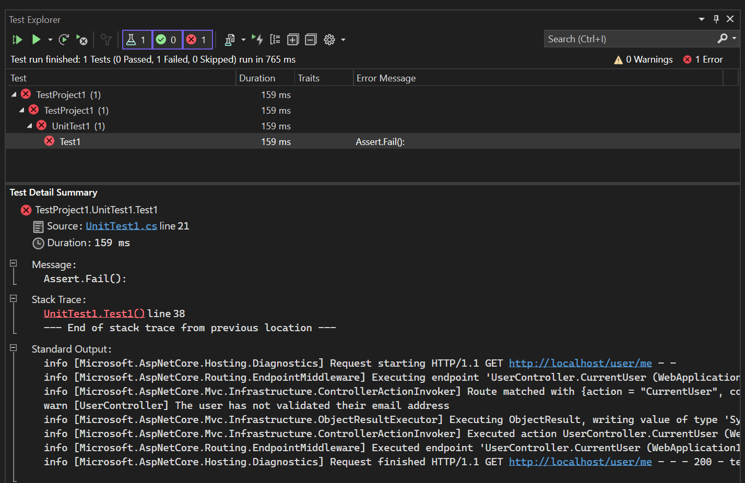The width and height of the screenshot is (745, 483).
Task: Click Run Tests After Build lightning icon
Action: [x=257, y=40]
